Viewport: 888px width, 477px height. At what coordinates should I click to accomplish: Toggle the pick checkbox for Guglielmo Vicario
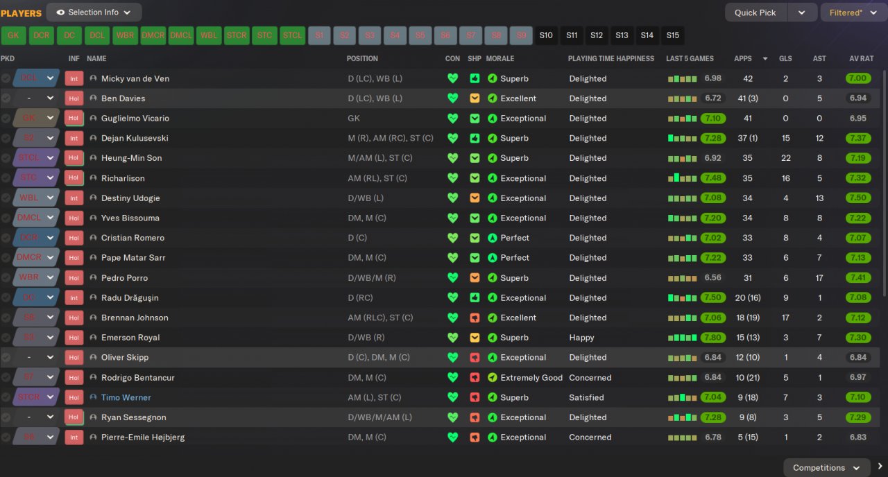tap(6, 119)
